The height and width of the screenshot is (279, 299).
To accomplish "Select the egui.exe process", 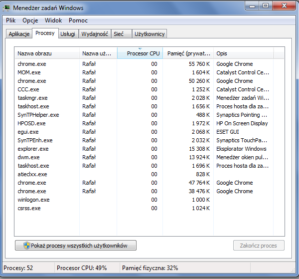I will pyautogui.click(x=149, y=132).
